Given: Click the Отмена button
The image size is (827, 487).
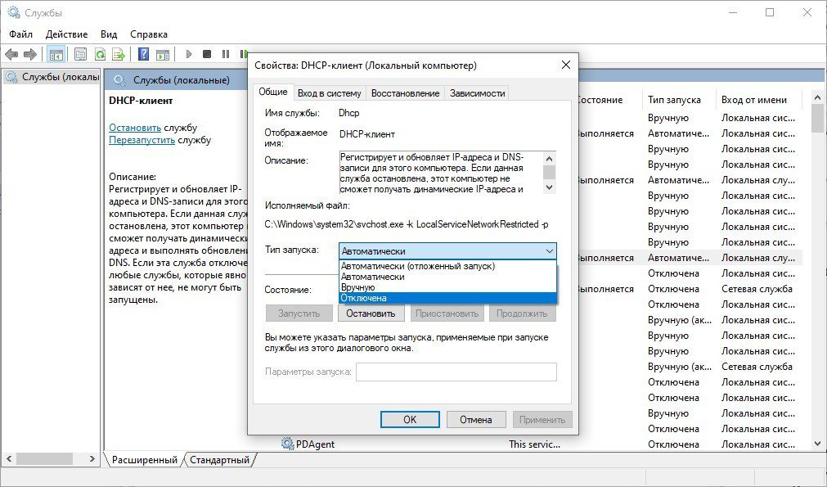Looking at the screenshot, I should 476,419.
